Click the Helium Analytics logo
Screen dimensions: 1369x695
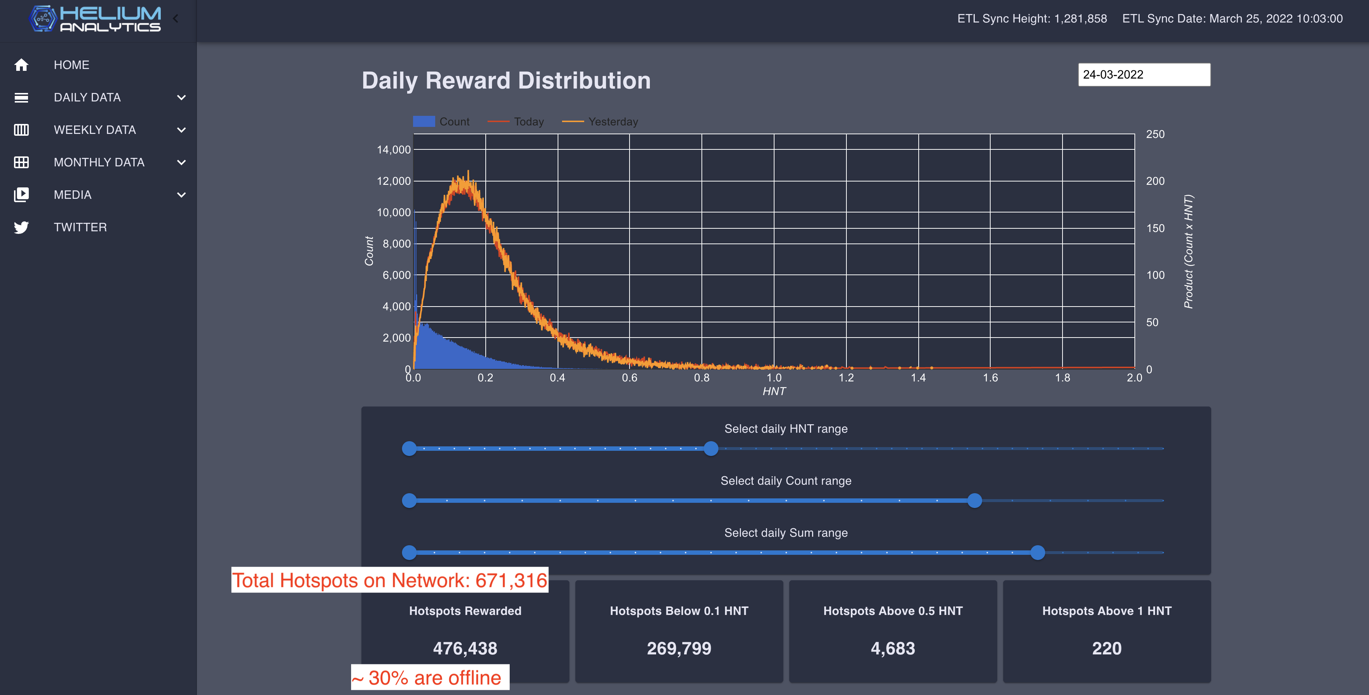[96, 19]
